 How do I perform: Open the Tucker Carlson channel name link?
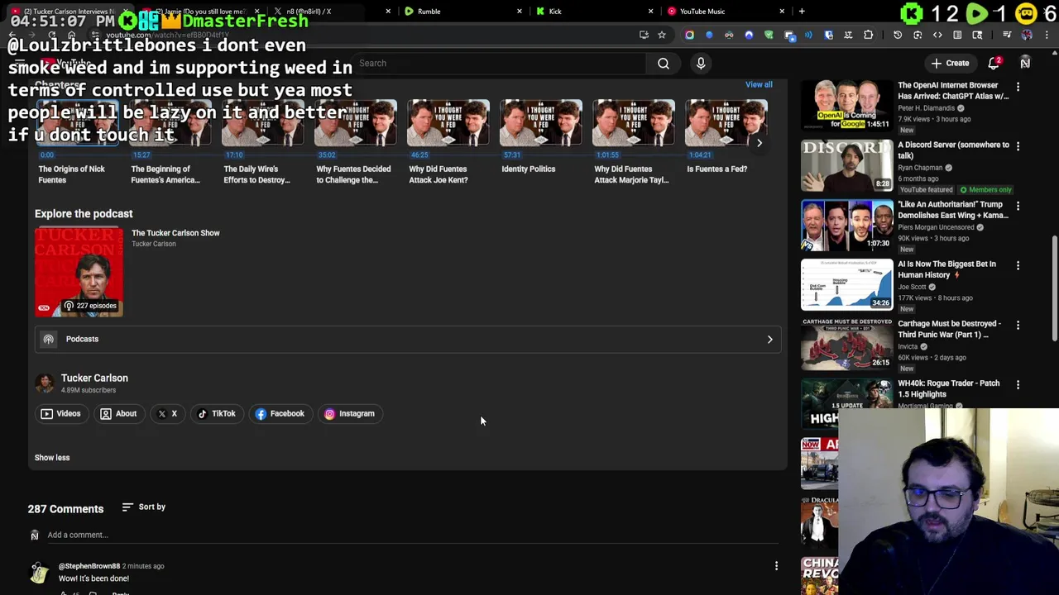(x=94, y=378)
